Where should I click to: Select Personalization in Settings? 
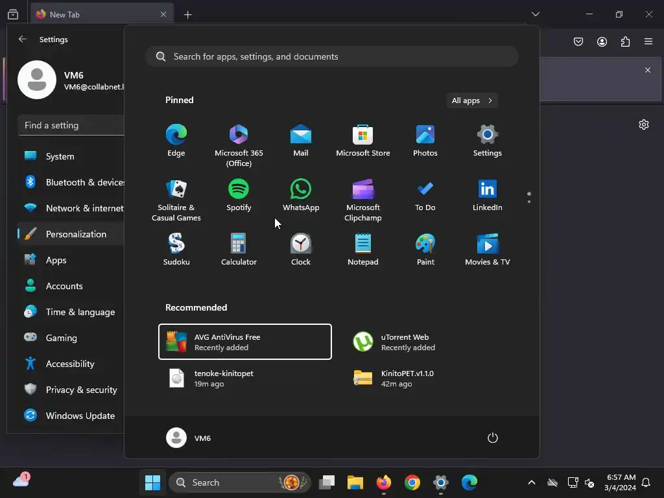point(71,233)
